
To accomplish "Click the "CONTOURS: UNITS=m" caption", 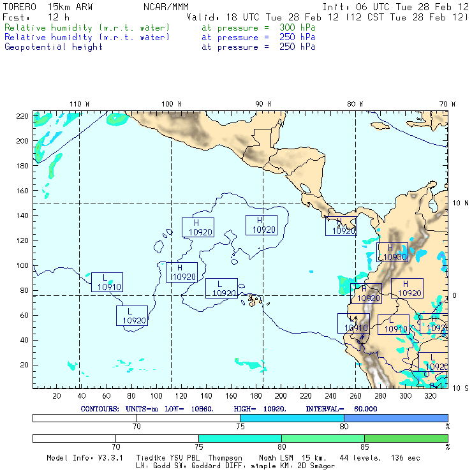I will coord(119,409).
